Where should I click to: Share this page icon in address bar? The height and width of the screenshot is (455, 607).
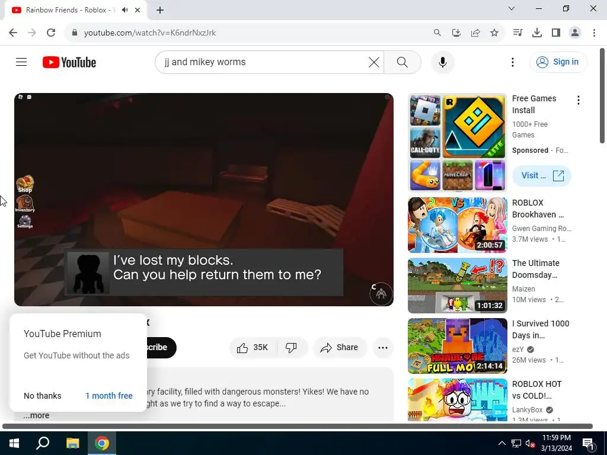[x=475, y=33]
